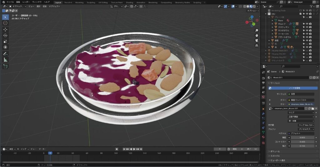Open the オブジェクト mode dropdown

click(x=18, y=6)
